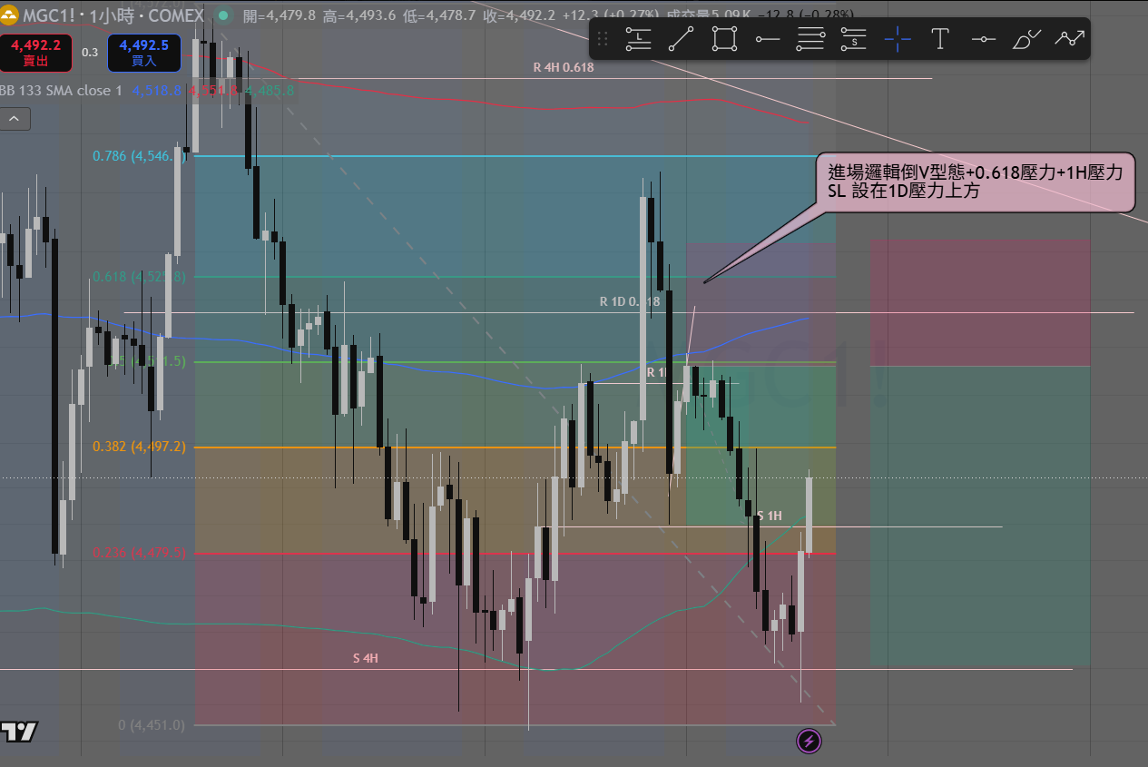Open the BB 133 SMA indicator legend
Image resolution: width=1148 pixels, height=767 pixels.
click(x=62, y=91)
